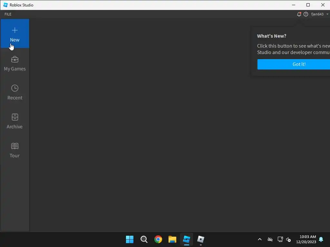The width and height of the screenshot is (330, 247).
Task: Maximize the Roblox Studio window
Action: coord(308,5)
